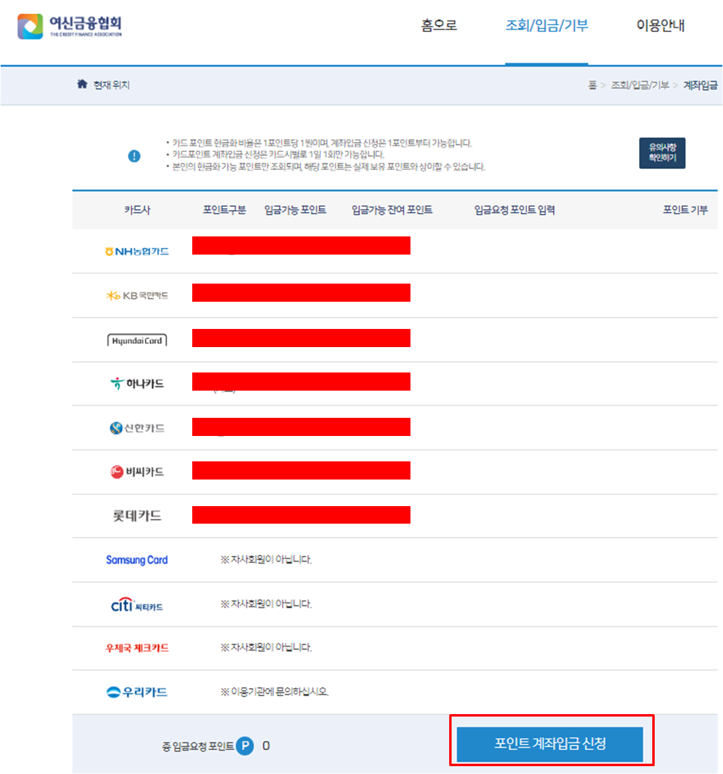Click the Samsung Card logo

(137, 559)
